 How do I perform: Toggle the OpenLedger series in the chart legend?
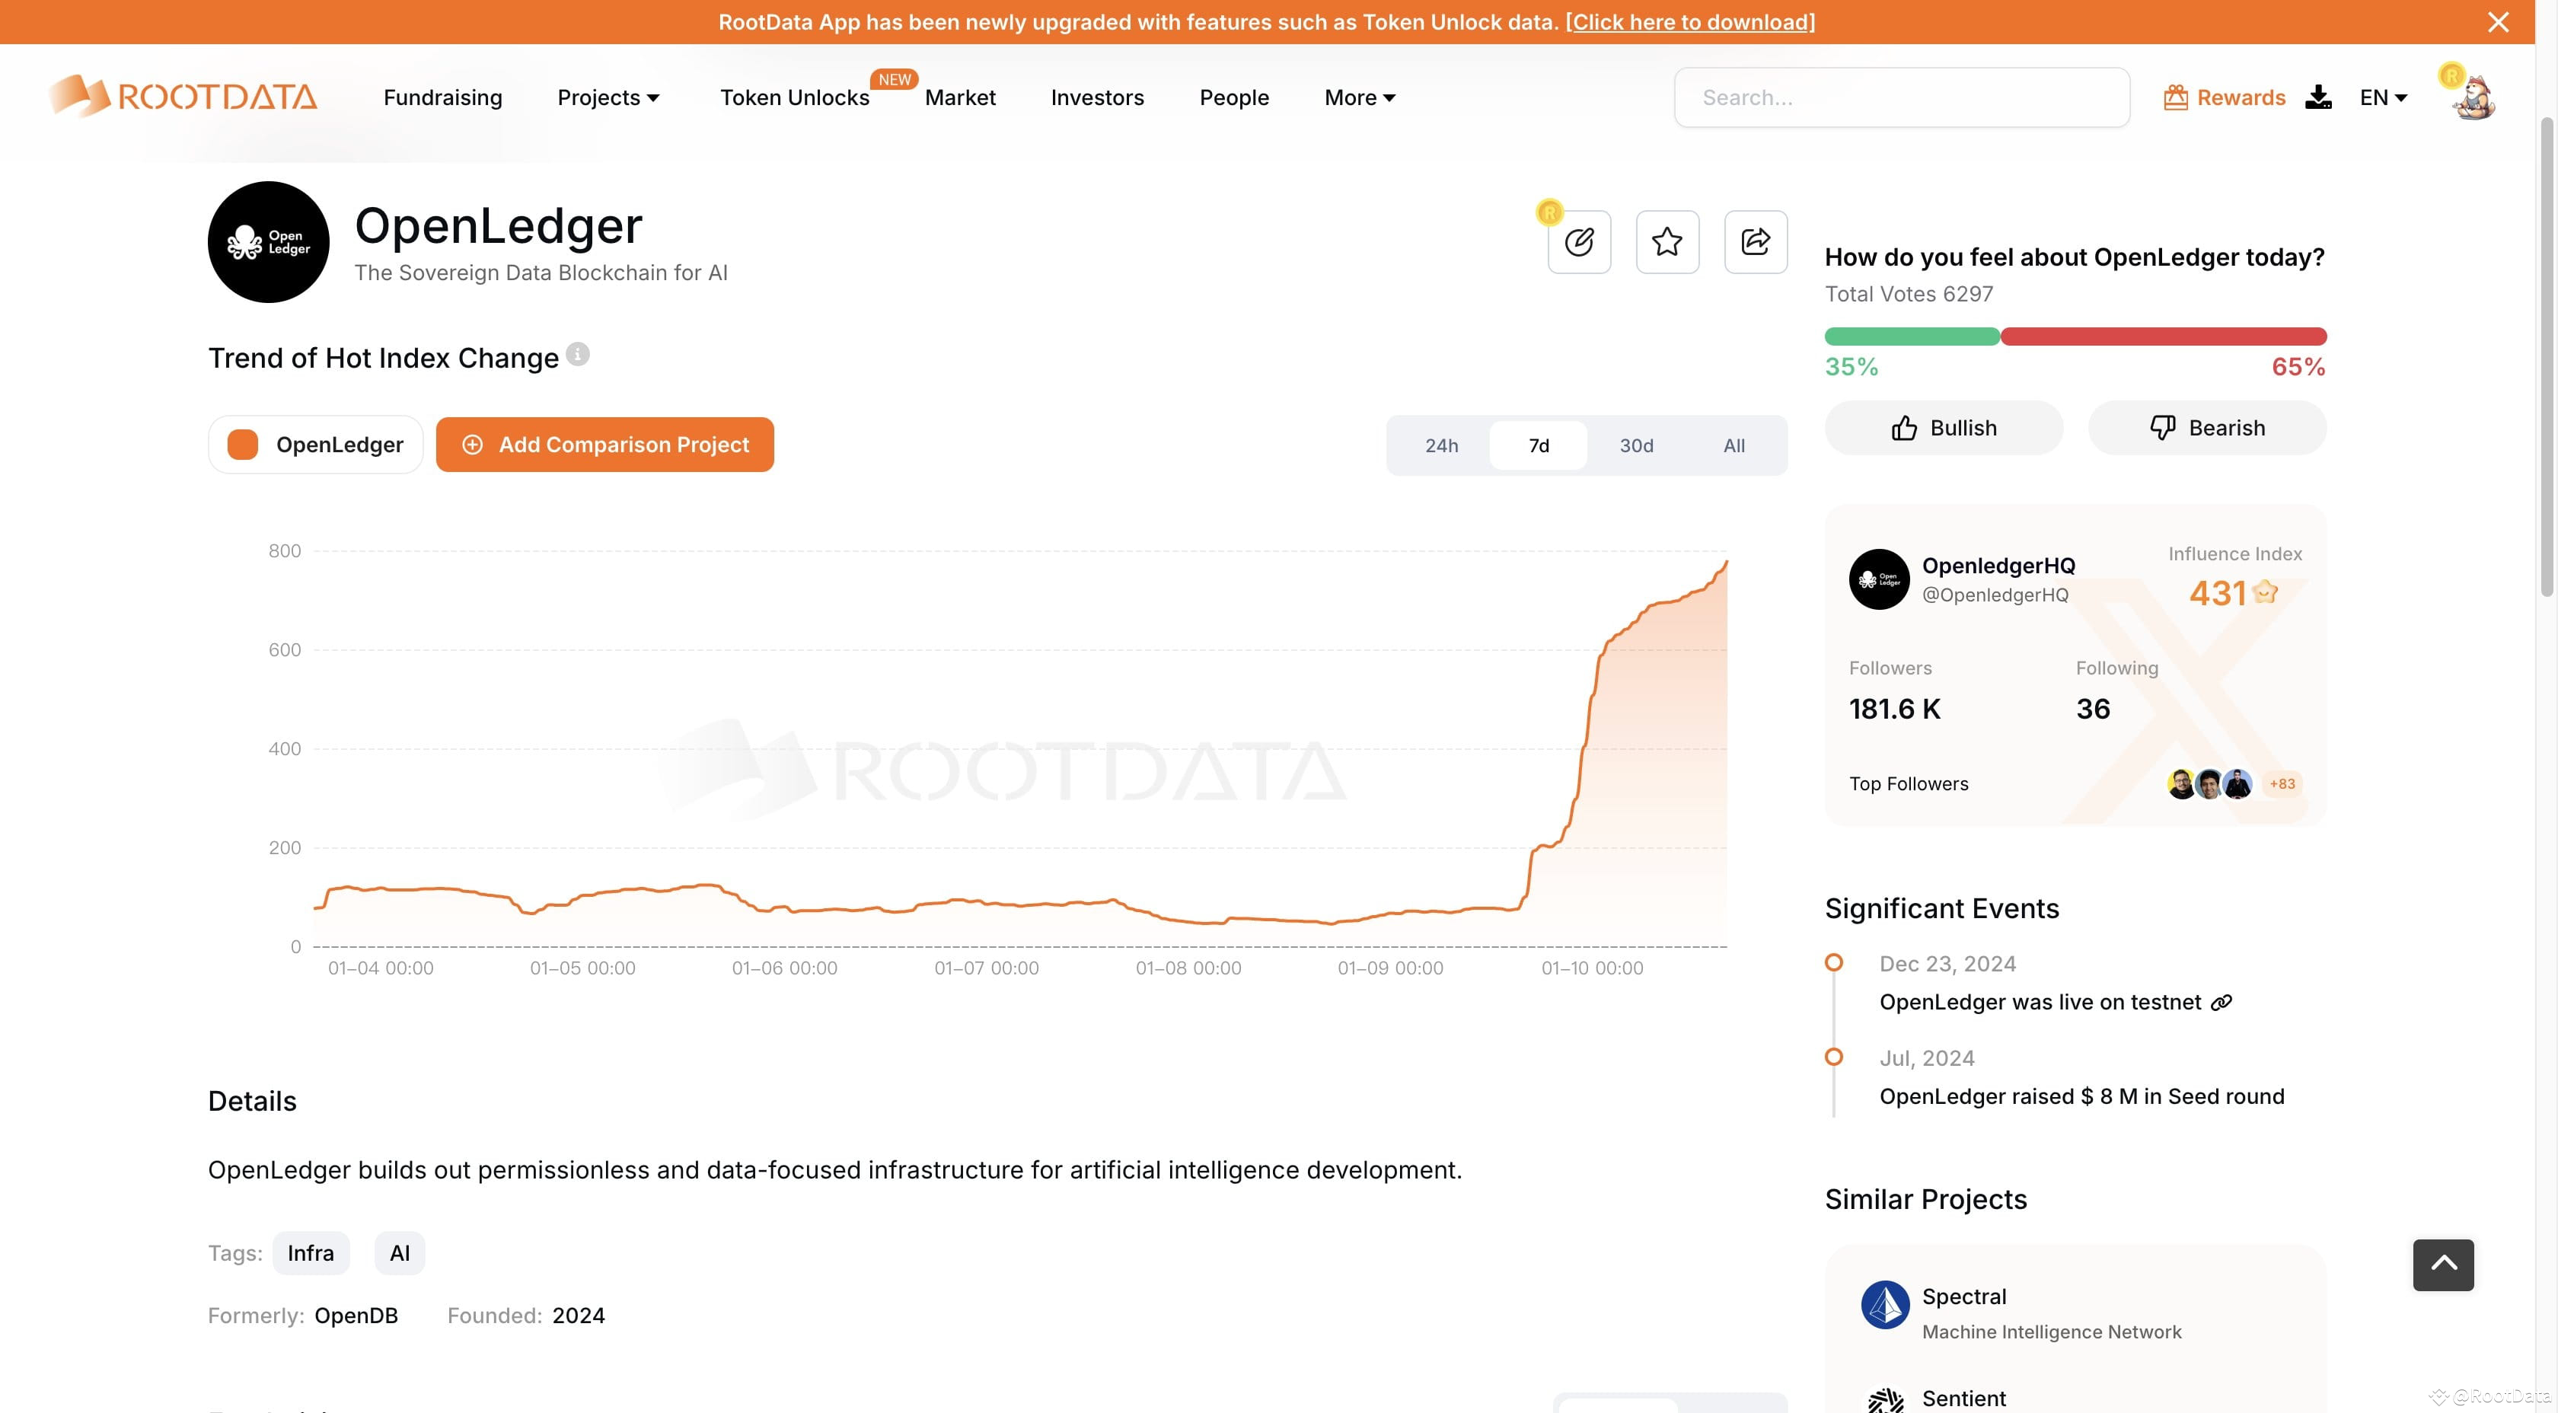[x=314, y=444]
